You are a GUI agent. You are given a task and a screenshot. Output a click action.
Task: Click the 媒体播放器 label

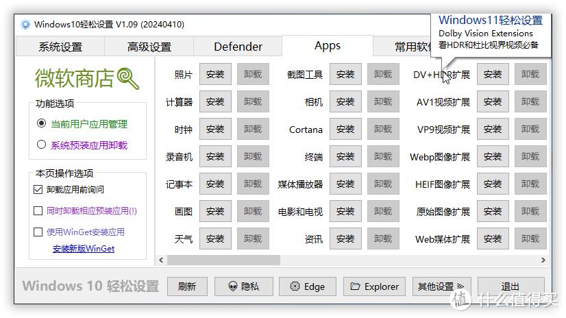coord(300,184)
